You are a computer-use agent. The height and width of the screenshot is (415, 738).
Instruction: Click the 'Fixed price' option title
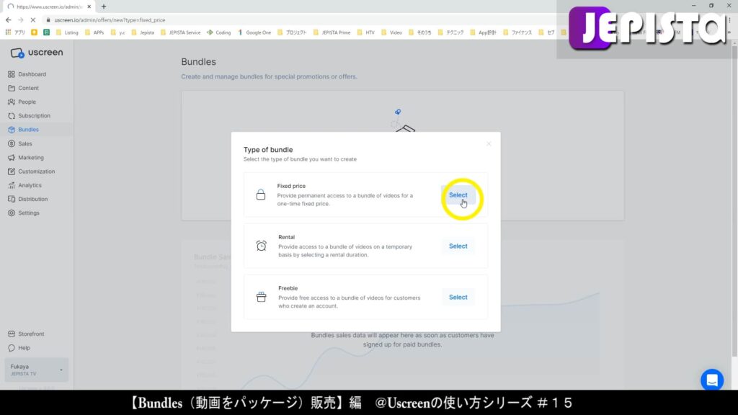click(291, 186)
